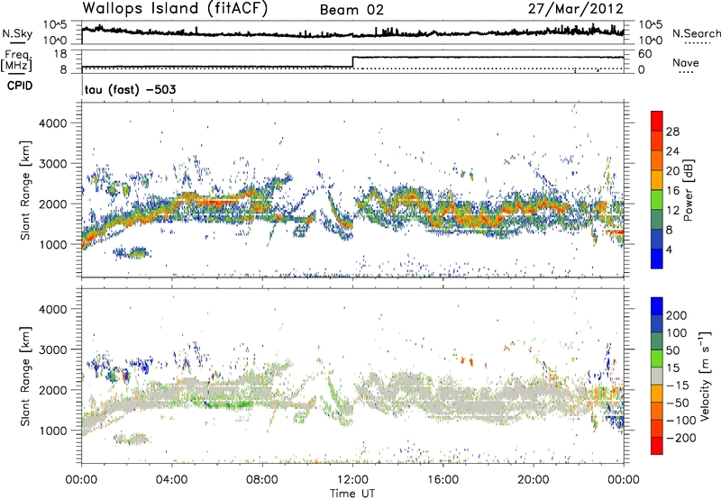The width and height of the screenshot is (721, 499).
Task: Select the "100" label on velocity color bar
Action: [x=677, y=333]
